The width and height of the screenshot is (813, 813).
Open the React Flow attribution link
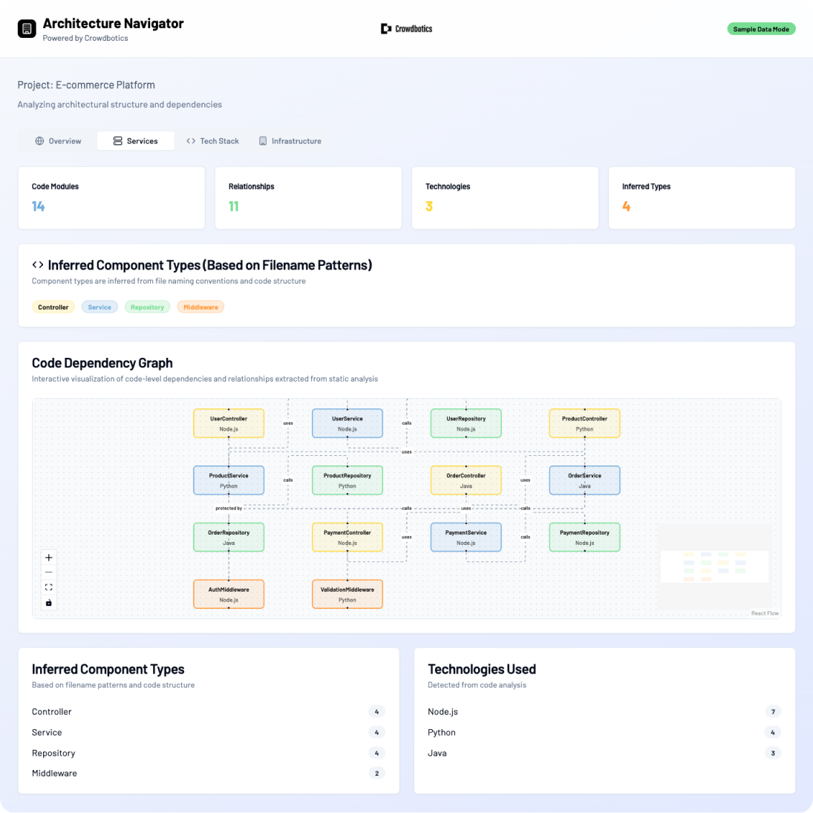click(x=765, y=613)
